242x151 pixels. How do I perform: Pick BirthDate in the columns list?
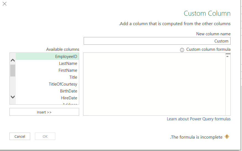click(x=47, y=91)
